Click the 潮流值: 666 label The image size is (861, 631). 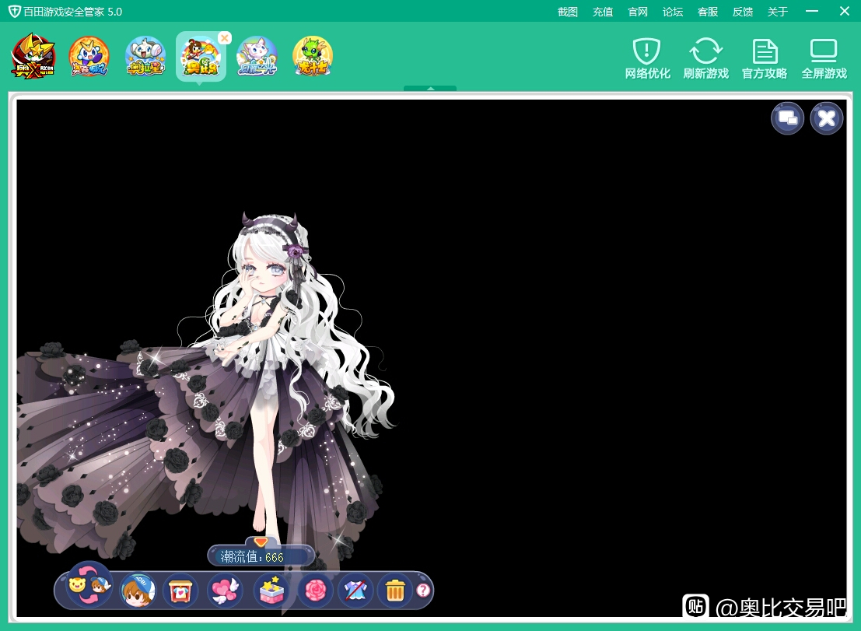(x=252, y=557)
